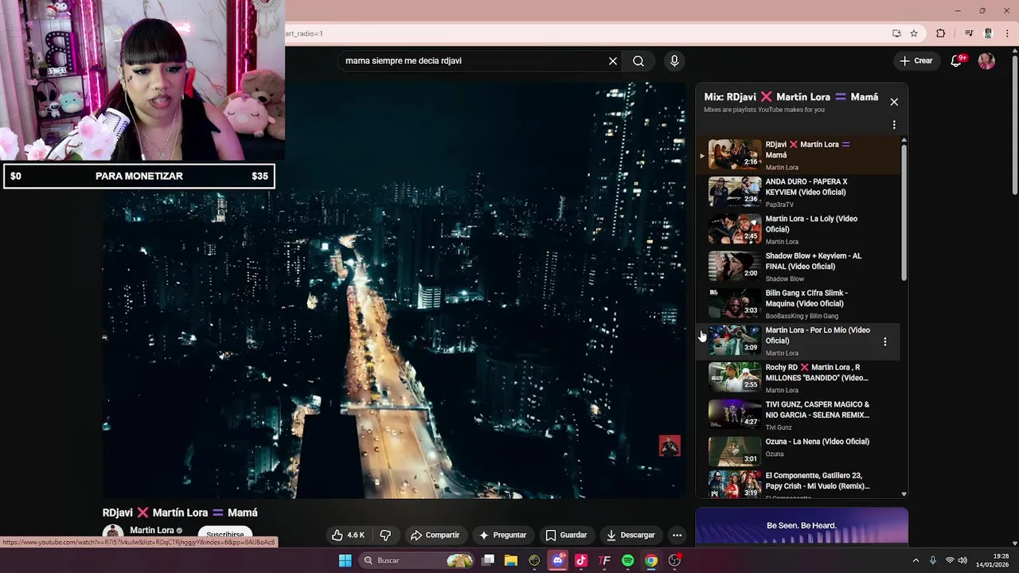Play Bilin Gang x Cifra Slimk Maquina
The height and width of the screenshot is (573, 1019).
click(x=800, y=304)
